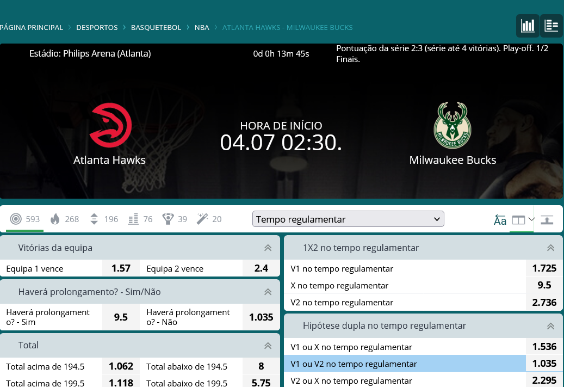Open the Tempo regulamentar dropdown

click(348, 219)
